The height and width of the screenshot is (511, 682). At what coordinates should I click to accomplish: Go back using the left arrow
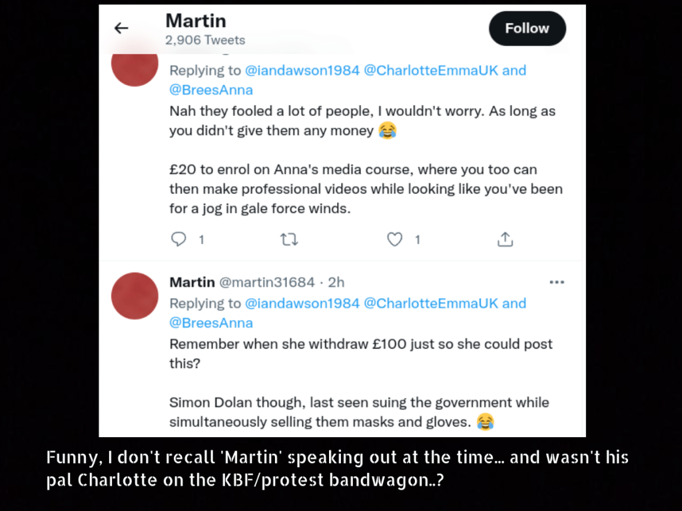(121, 28)
